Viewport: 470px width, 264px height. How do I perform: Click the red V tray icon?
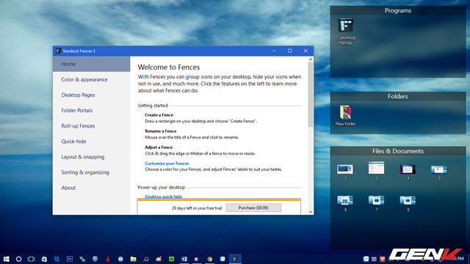coord(382,259)
